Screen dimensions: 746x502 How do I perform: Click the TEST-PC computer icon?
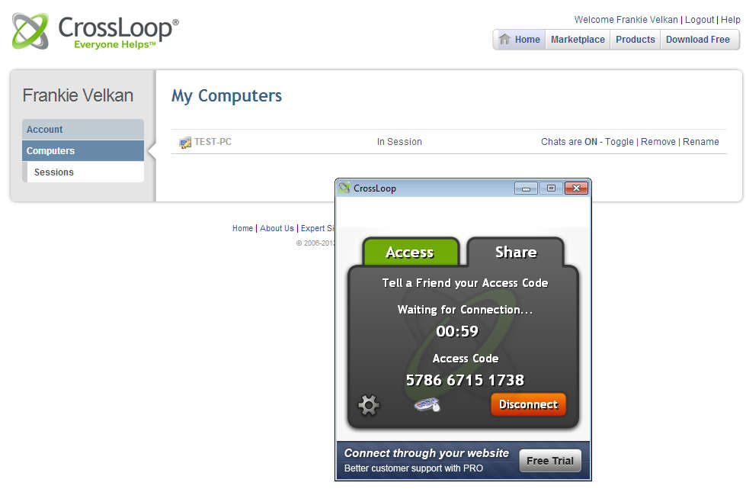tap(185, 143)
